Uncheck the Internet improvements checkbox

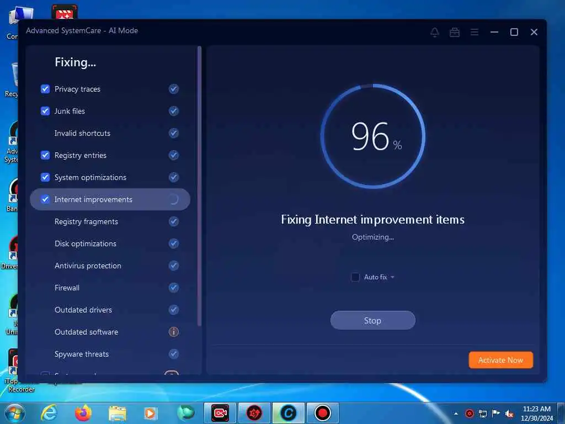(45, 199)
